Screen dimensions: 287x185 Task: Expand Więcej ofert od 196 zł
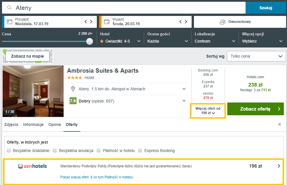click(x=208, y=111)
